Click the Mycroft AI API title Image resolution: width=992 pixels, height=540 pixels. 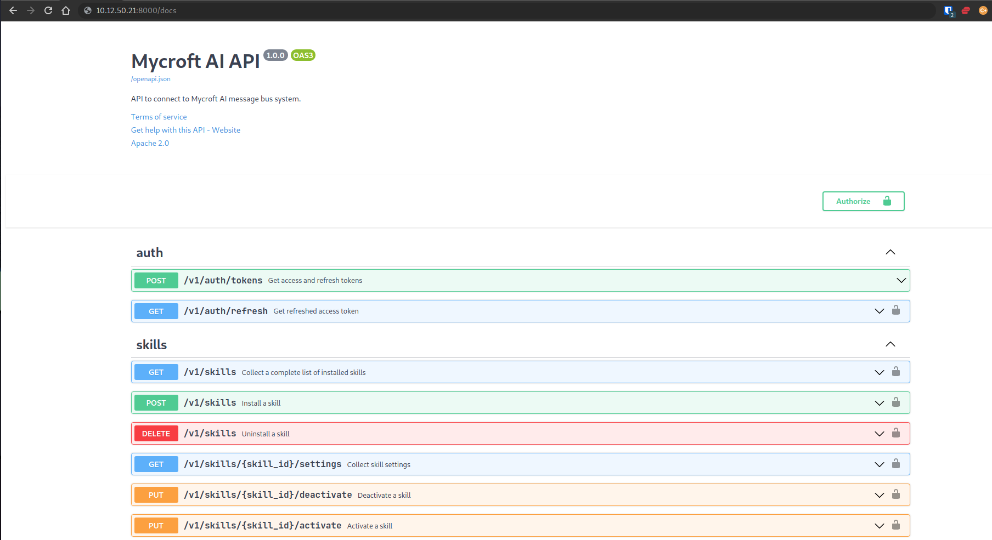pyautogui.click(x=195, y=61)
